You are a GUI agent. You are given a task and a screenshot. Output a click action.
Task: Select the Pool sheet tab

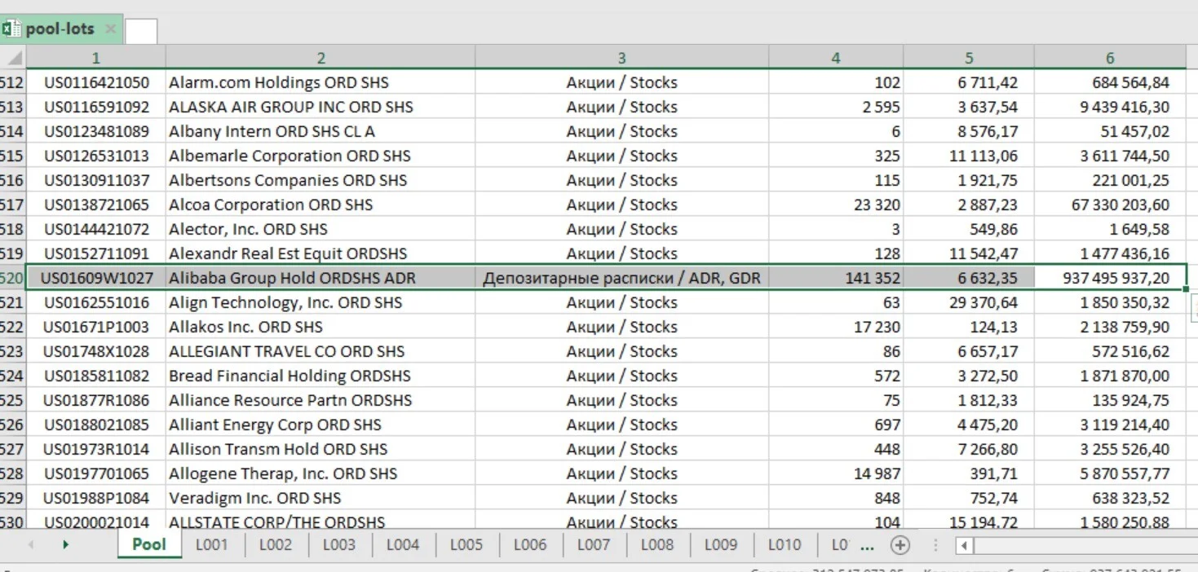[149, 544]
